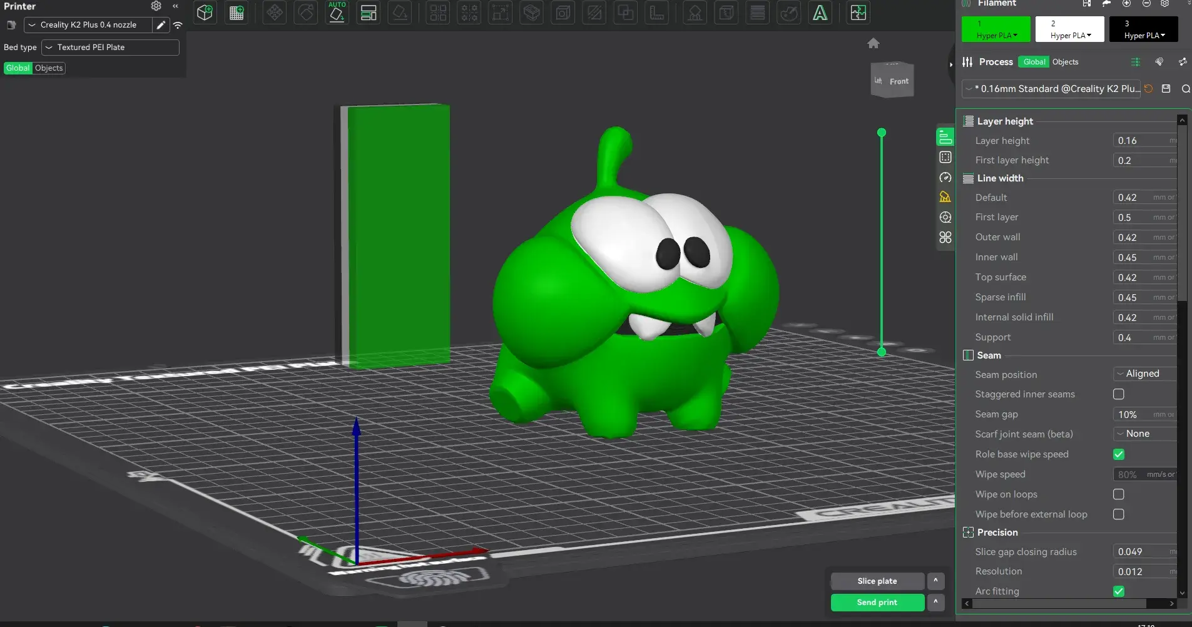
Task: Switch Process panel to Objects tab
Action: [1065, 62]
